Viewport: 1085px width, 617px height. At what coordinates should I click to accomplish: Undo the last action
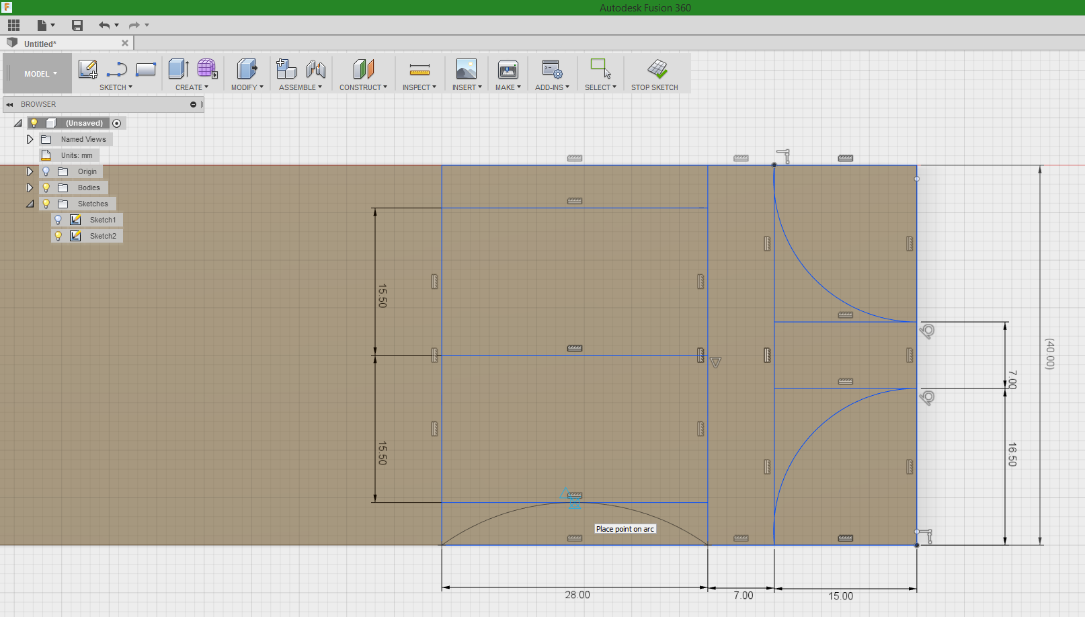(104, 26)
